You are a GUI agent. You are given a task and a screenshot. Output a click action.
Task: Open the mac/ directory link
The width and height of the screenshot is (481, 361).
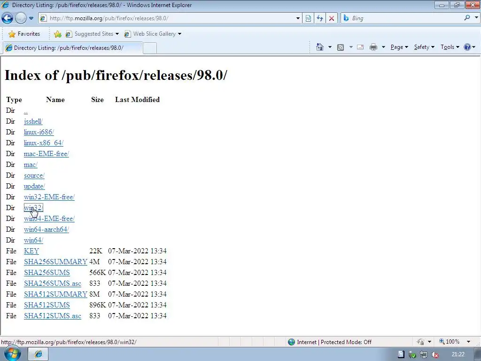(x=31, y=165)
